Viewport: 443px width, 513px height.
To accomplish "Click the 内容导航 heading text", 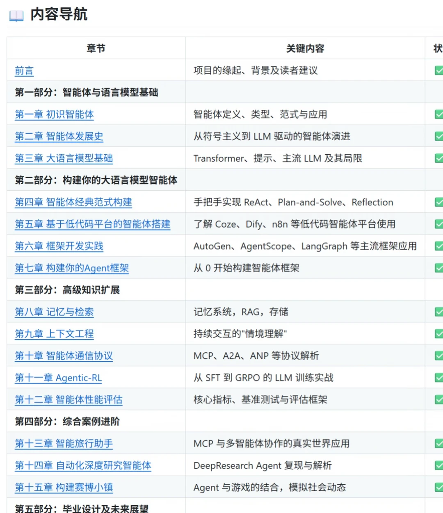I will click(x=59, y=14).
